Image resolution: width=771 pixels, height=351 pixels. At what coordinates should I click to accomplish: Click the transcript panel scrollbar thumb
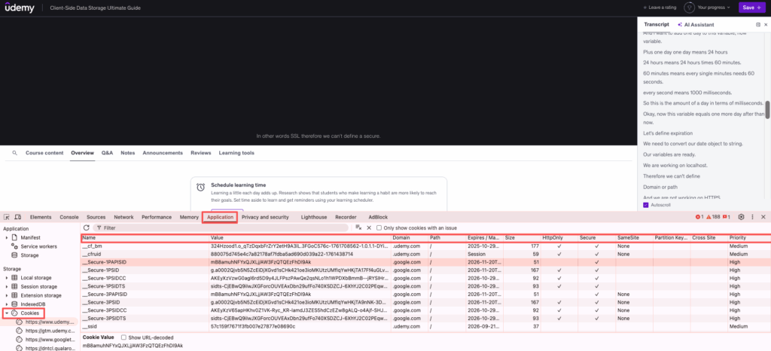(x=767, y=110)
